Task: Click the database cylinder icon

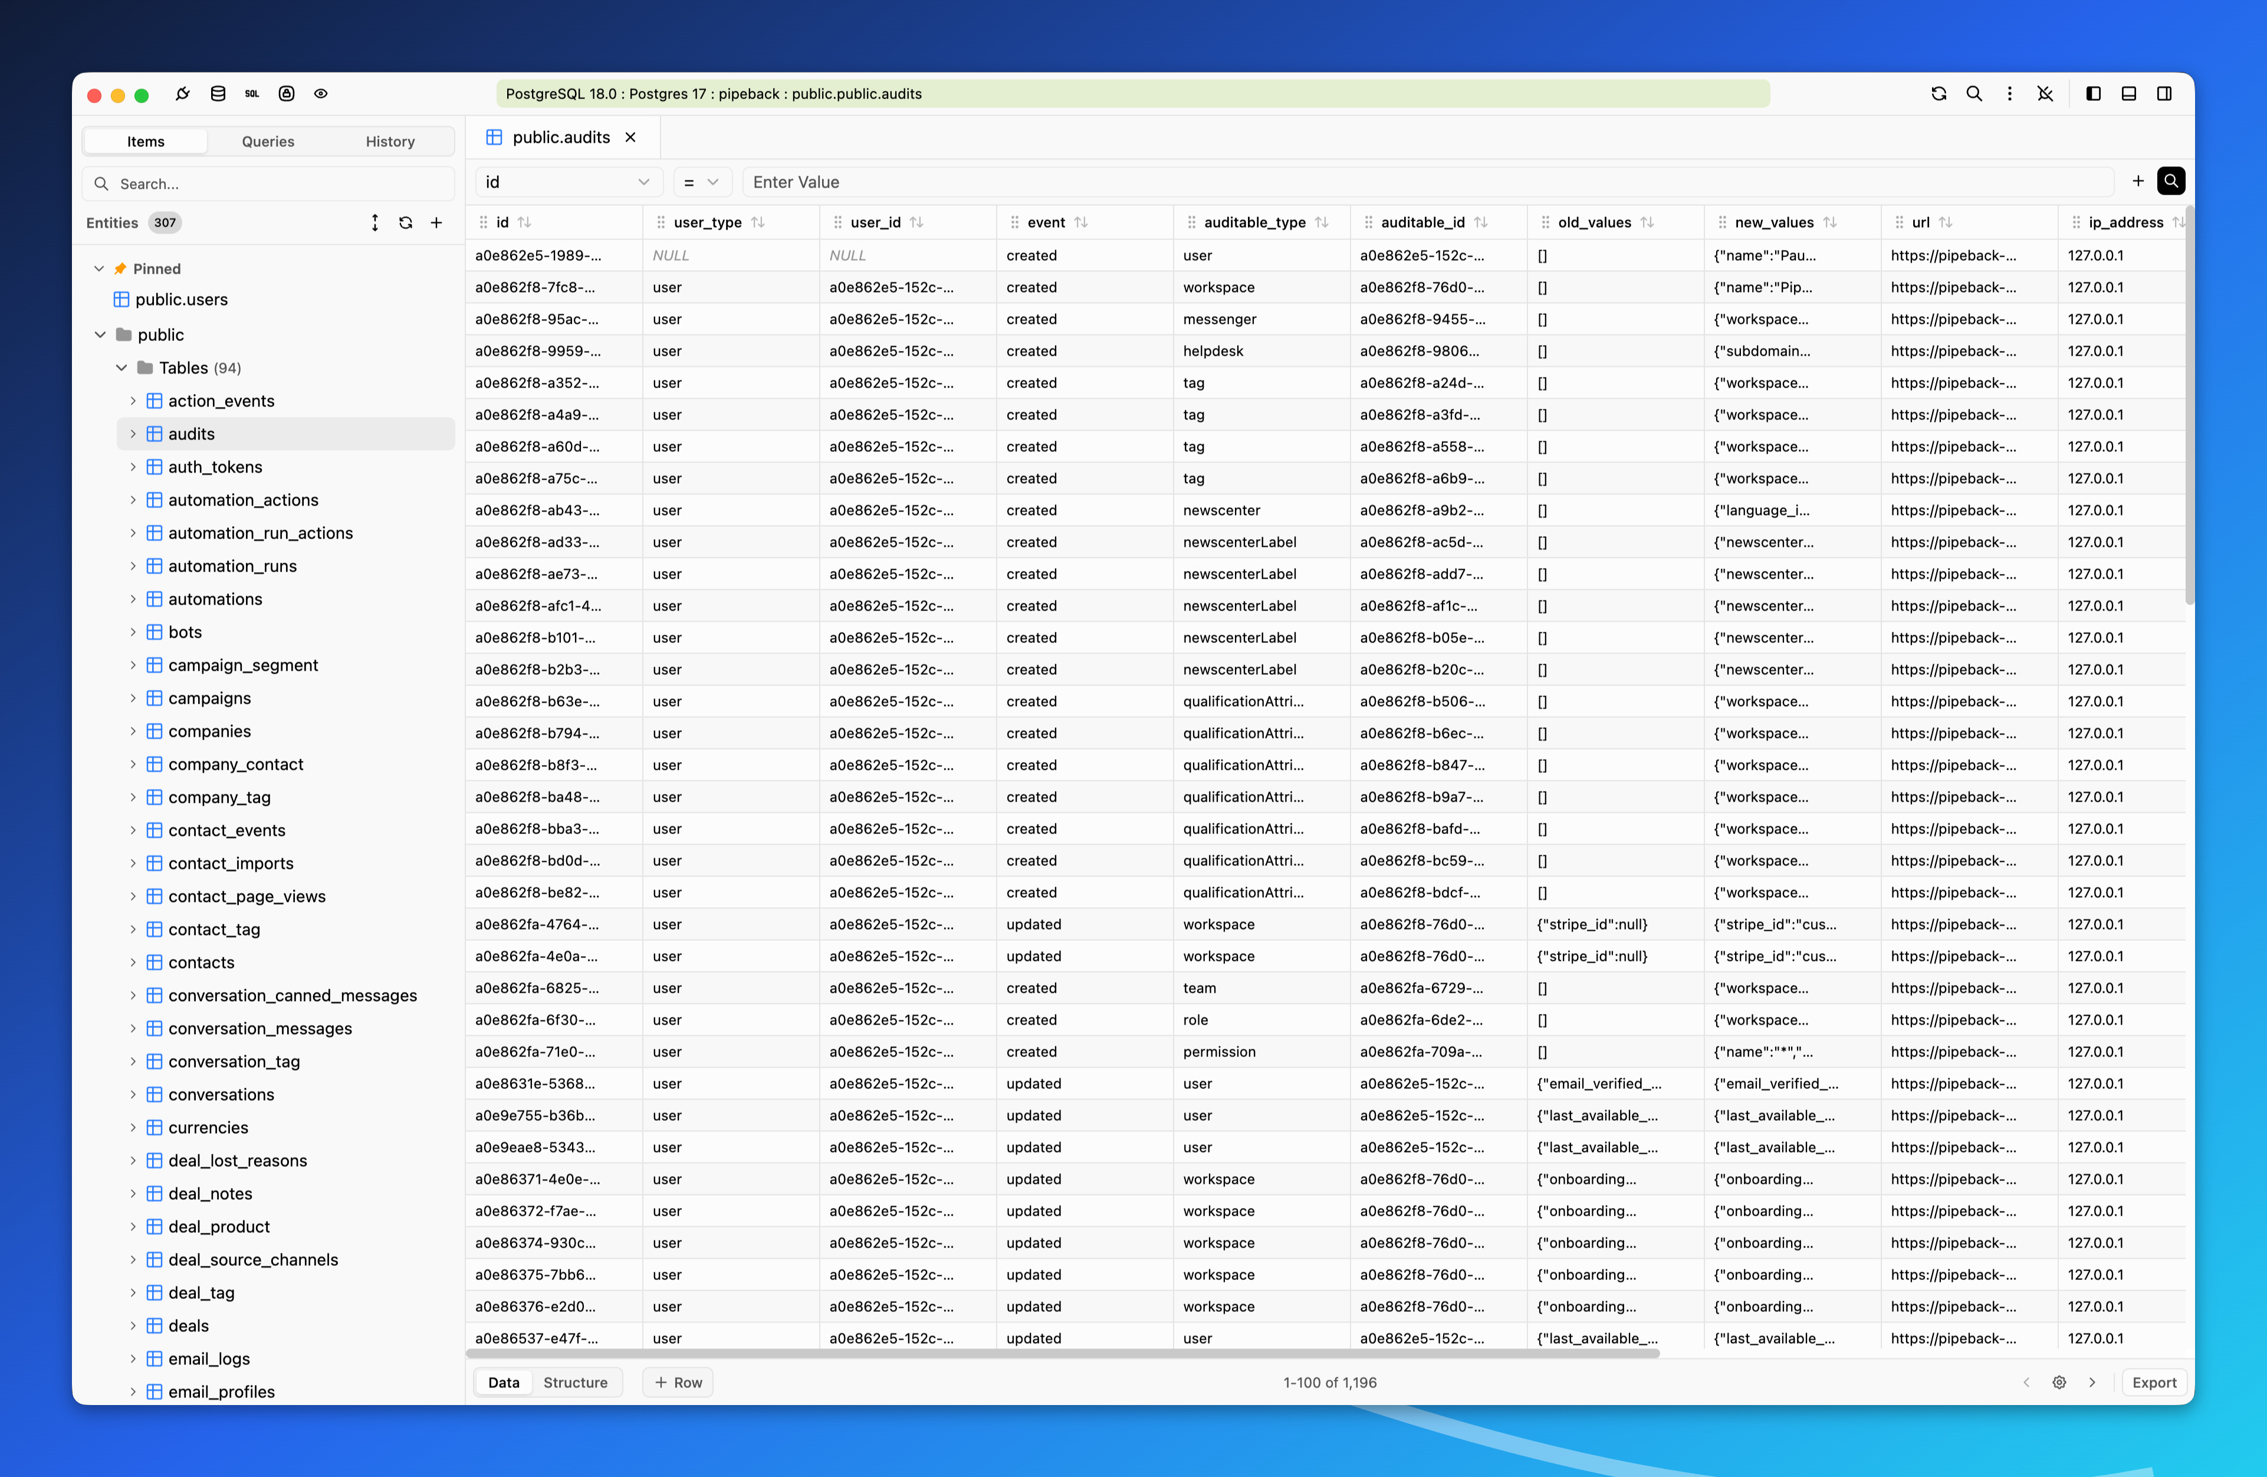Action: click(x=217, y=93)
